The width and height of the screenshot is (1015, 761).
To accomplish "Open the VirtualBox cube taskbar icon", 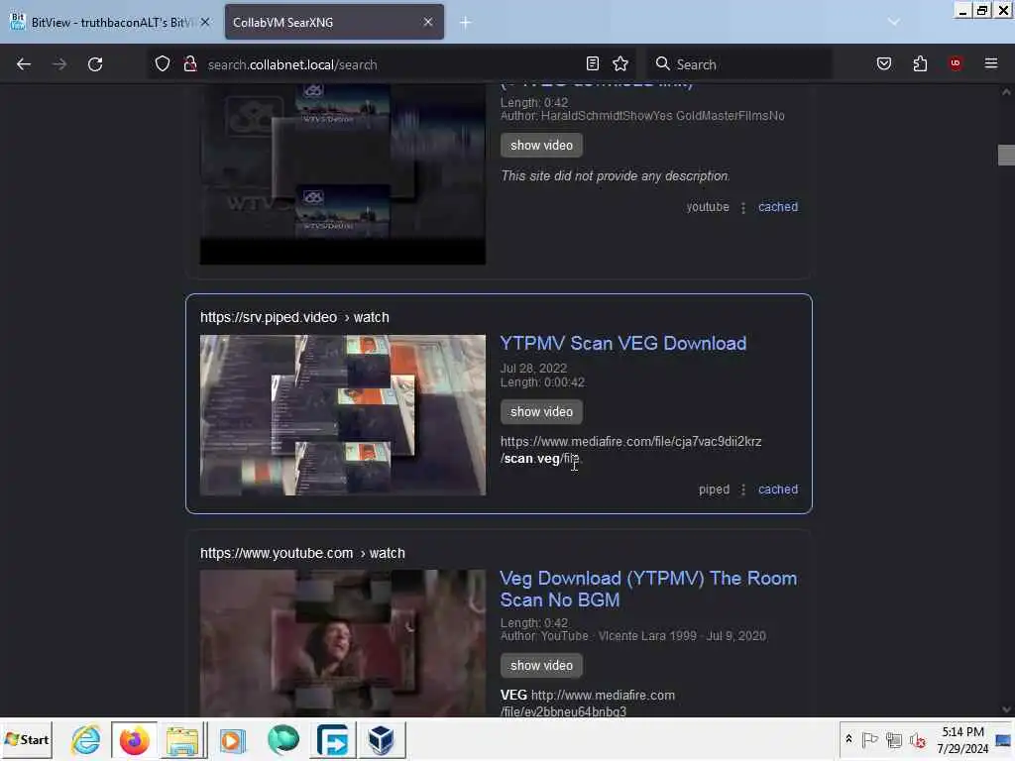I will [382, 739].
